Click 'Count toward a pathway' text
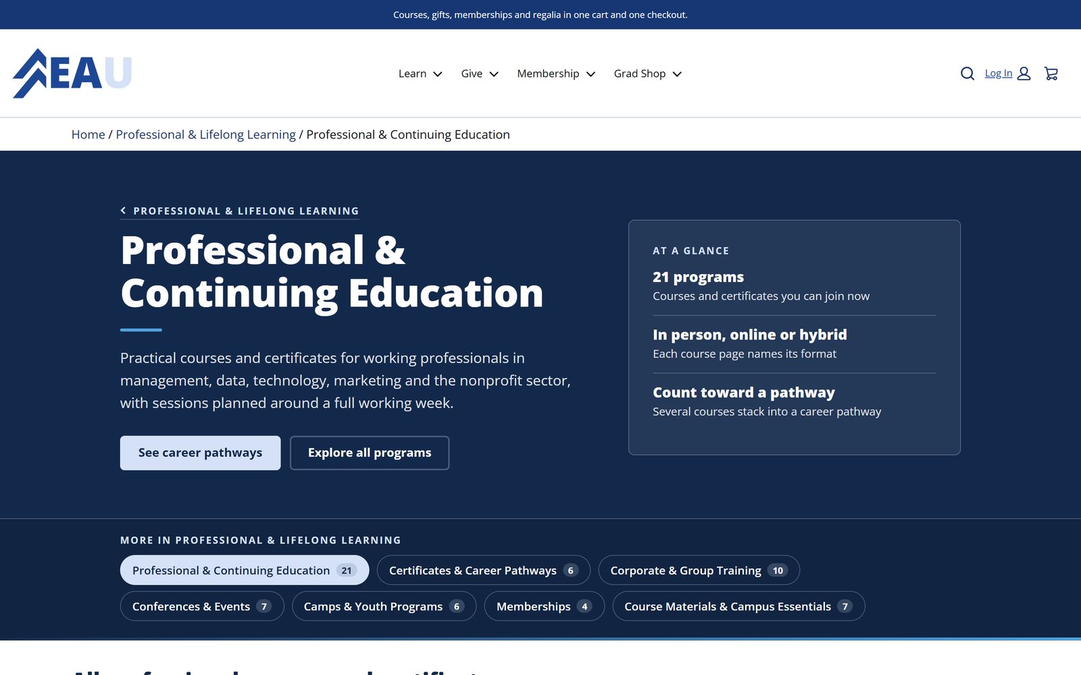 point(743,393)
